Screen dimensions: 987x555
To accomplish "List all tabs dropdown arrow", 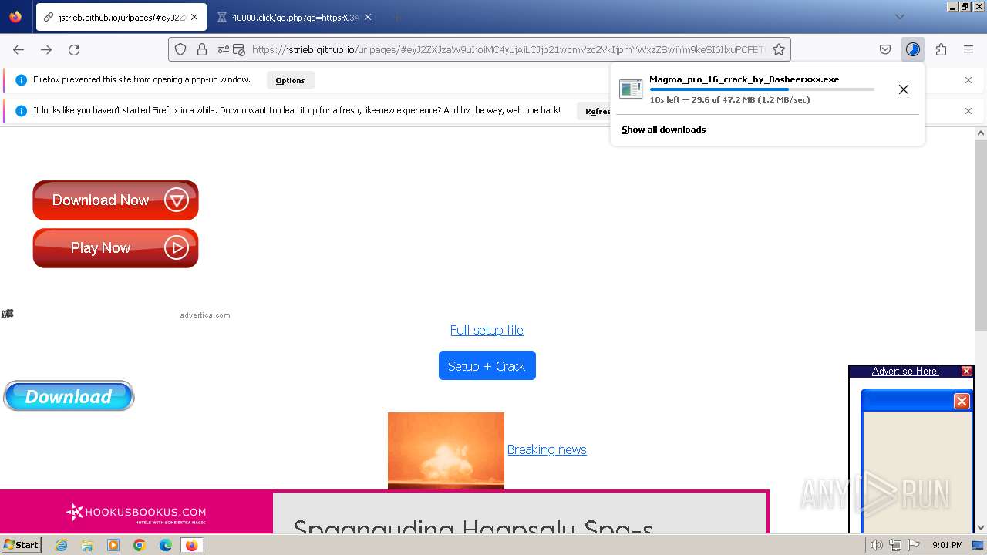I will click(899, 17).
